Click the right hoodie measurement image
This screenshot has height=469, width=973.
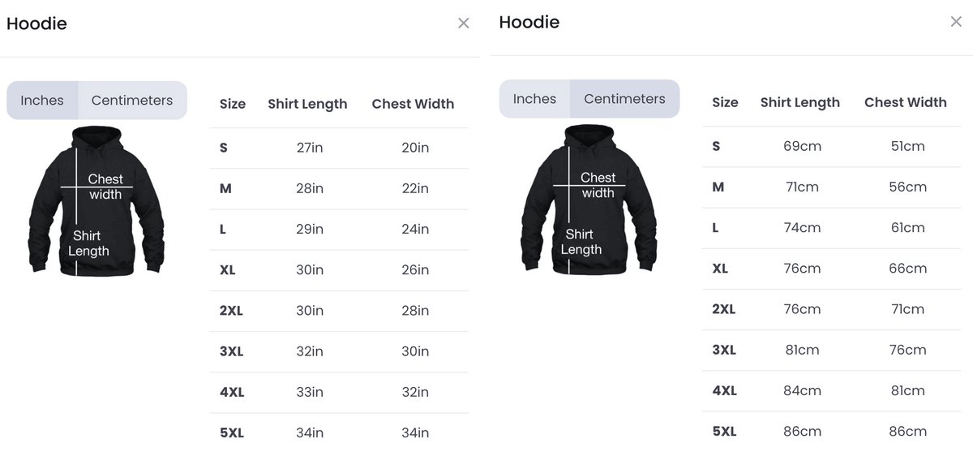(589, 199)
